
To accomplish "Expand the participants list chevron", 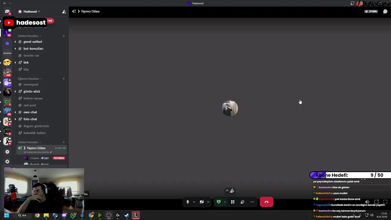I will pyautogui.click(x=227, y=191).
